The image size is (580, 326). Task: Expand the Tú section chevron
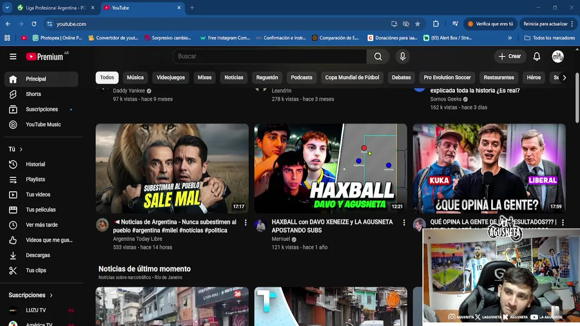(21, 149)
